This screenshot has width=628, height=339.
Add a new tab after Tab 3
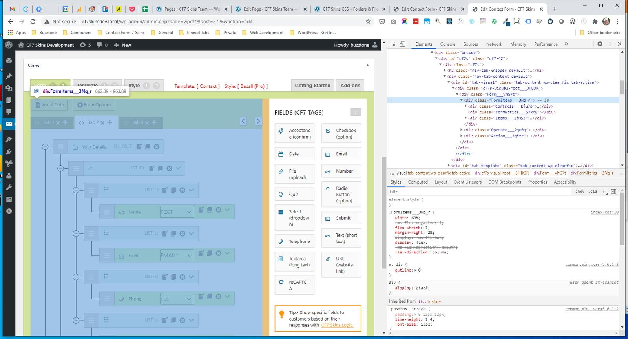[154, 123]
